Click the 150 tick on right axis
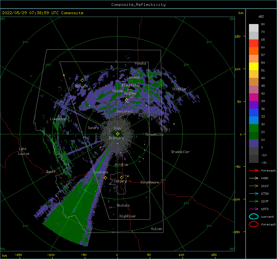The height and width of the screenshot is (259, 277). click(x=238, y=36)
